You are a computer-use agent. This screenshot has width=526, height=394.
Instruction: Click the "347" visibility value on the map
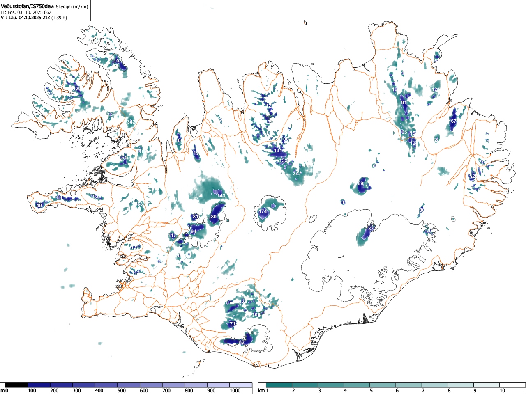[x=297, y=174]
